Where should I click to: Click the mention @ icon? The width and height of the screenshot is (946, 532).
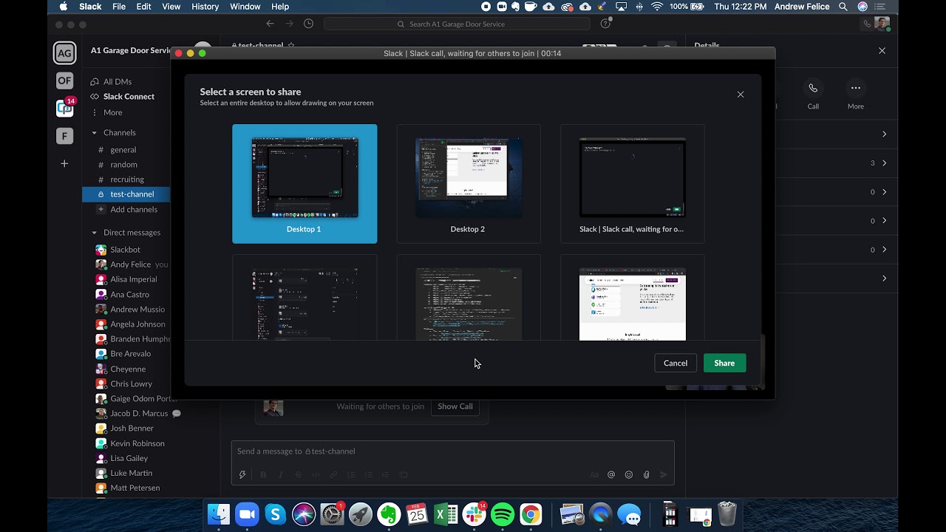(x=611, y=475)
